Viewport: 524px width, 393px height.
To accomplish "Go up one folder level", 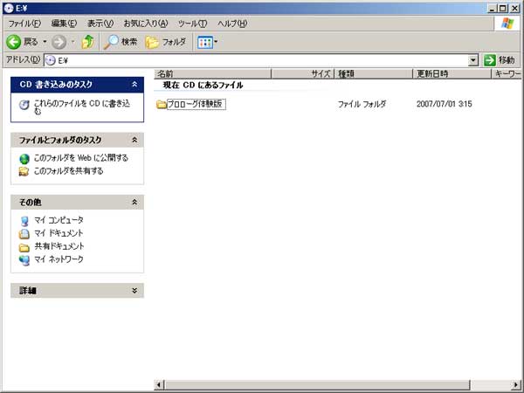I will [88, 42].
